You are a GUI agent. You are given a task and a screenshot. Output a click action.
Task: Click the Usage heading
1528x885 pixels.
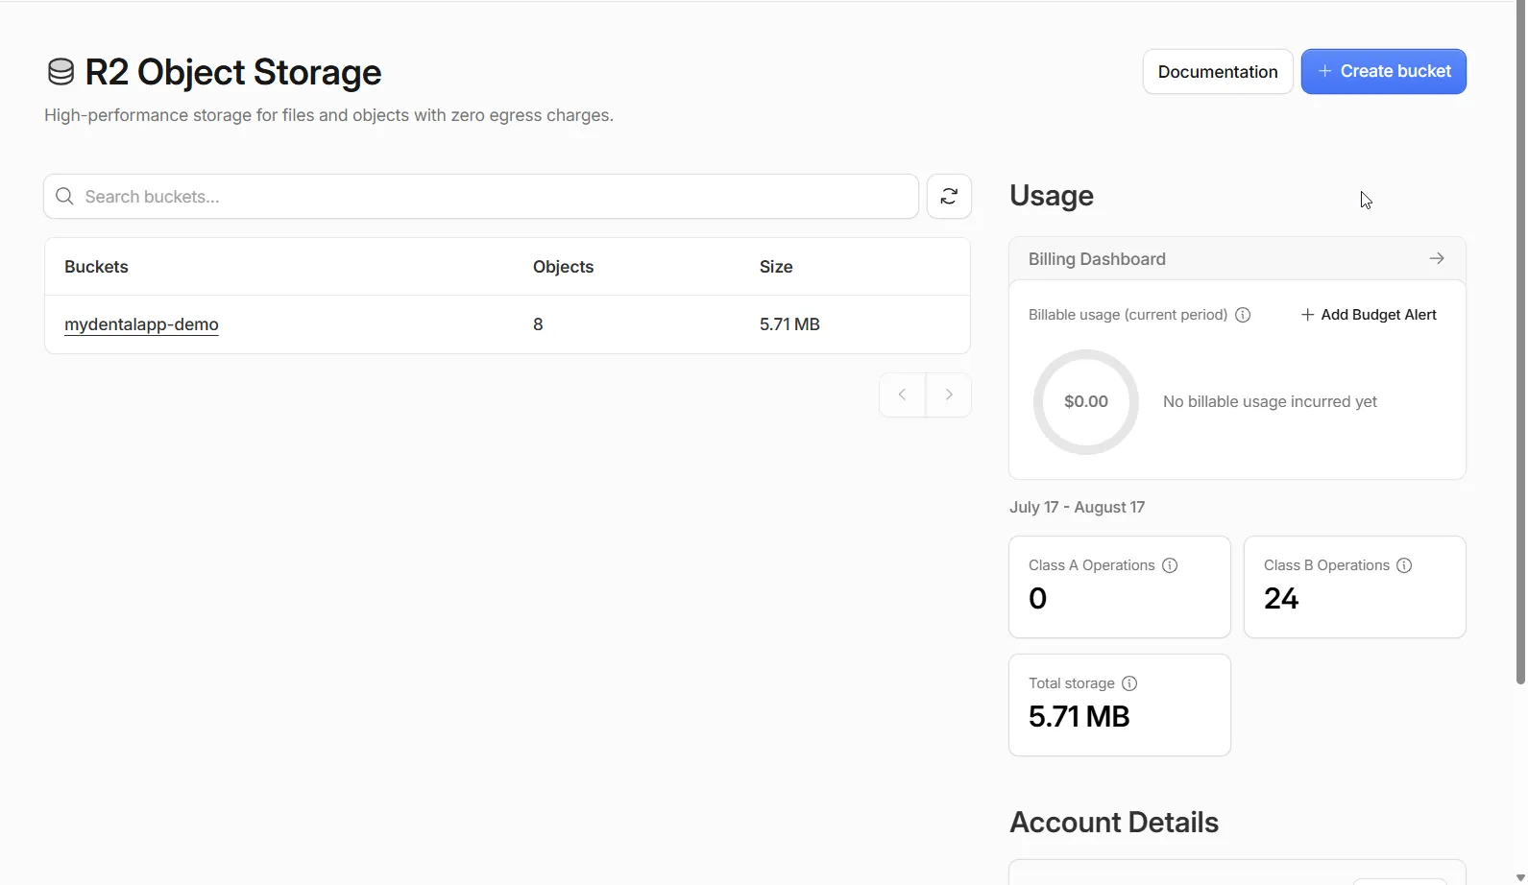pyautogui.click(x=1052, y=196)
